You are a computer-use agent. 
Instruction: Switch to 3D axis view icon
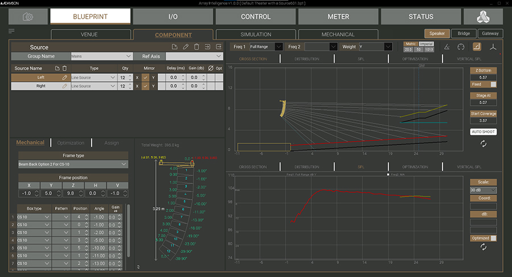[493, 47]
